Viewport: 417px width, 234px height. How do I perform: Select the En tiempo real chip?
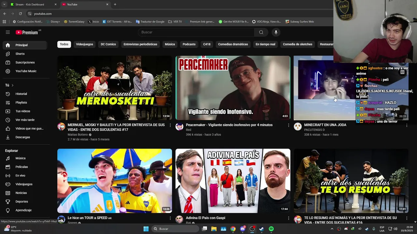pyautogui.click(x=265, y=44)
